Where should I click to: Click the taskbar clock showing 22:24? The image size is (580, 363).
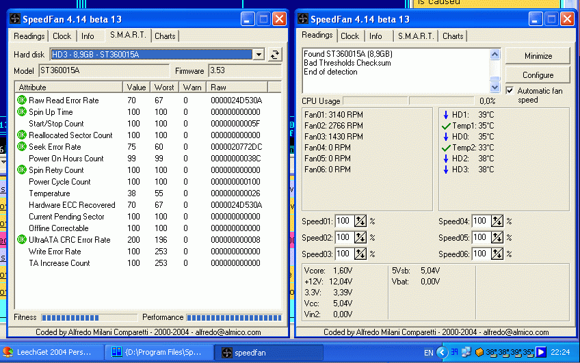tap(560, 352)
